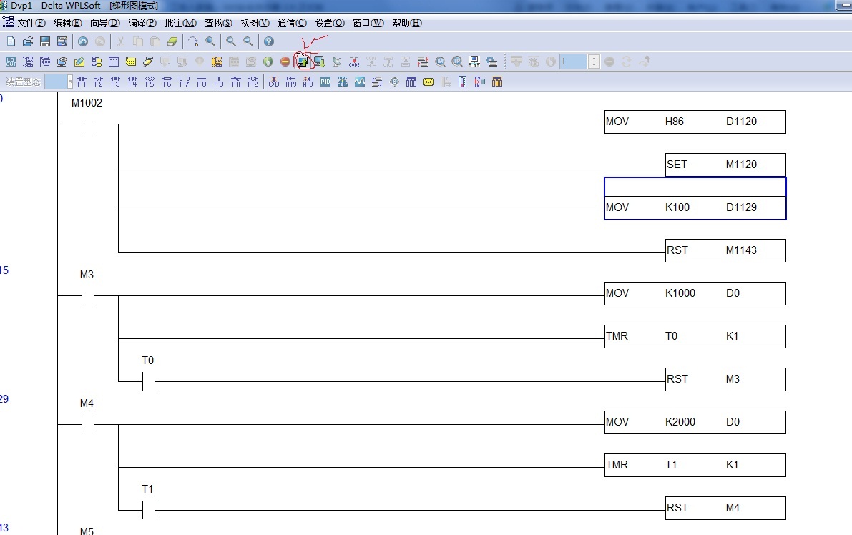Click the red-circled PLC transfer icon
The height and width of the screenshot is (535, 852).
tap(303, 62)
